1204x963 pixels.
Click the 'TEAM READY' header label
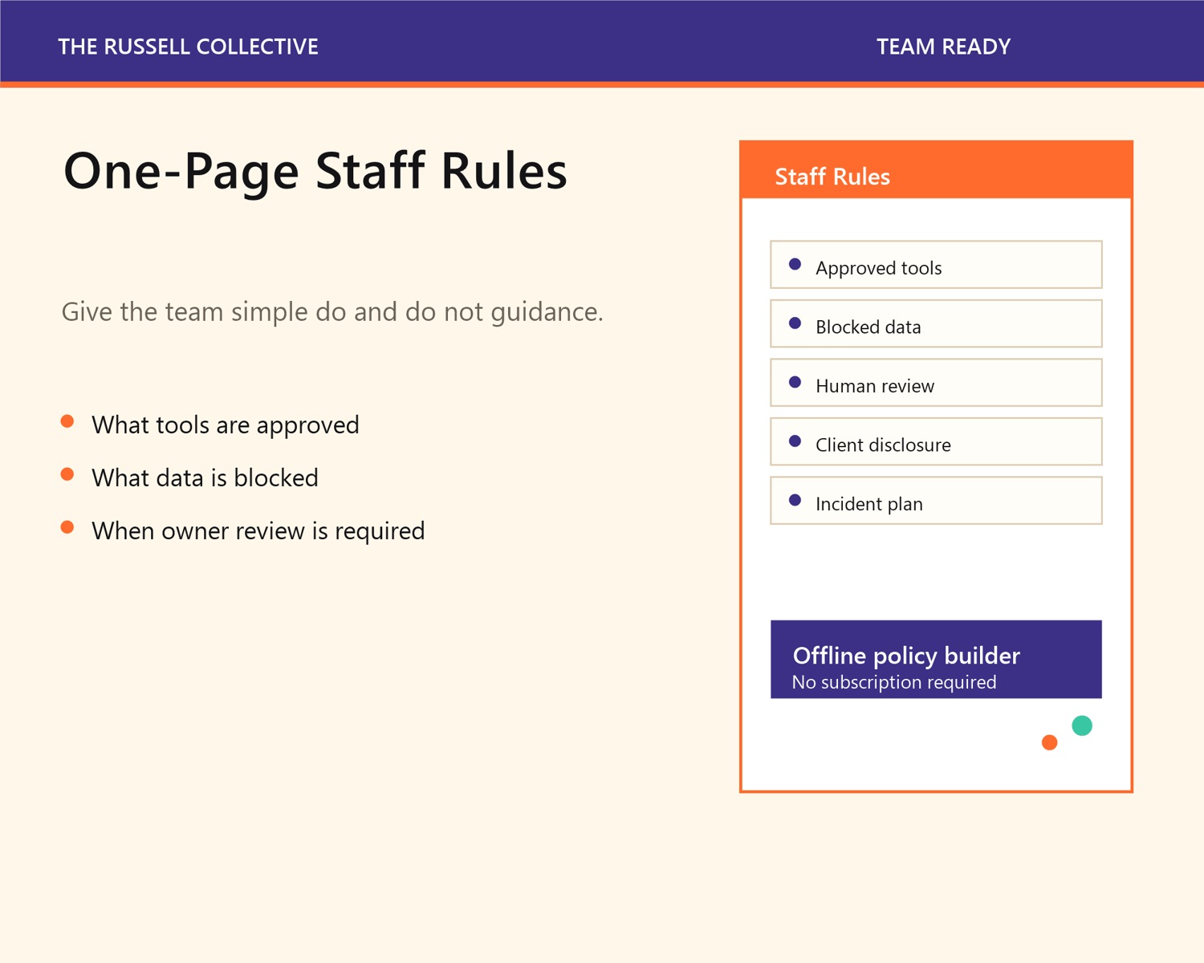click(x=943, y=47)
